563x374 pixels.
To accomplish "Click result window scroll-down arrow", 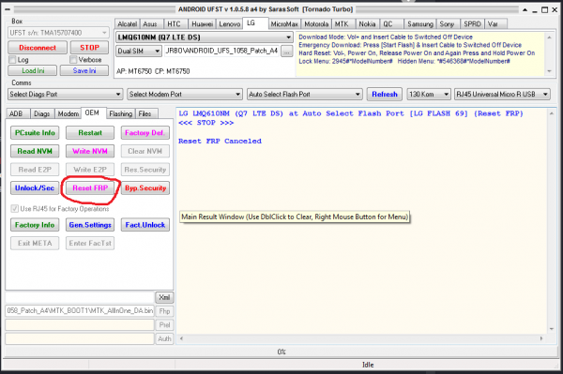I will pos(552,328).
